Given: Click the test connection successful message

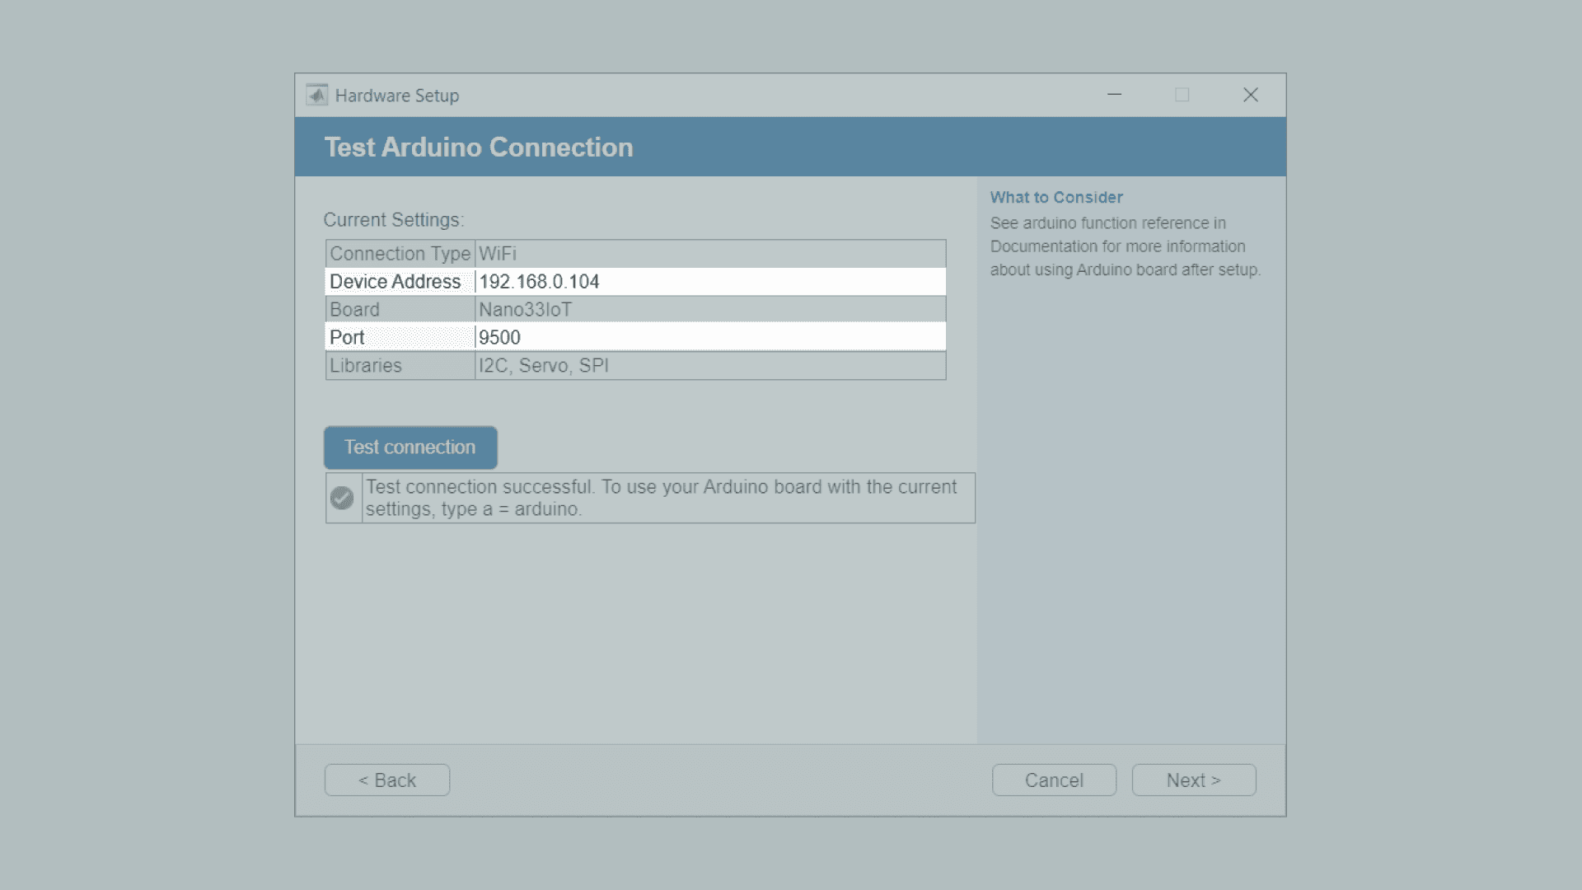Looking at the screenshot, I should (x=661, y=498).
